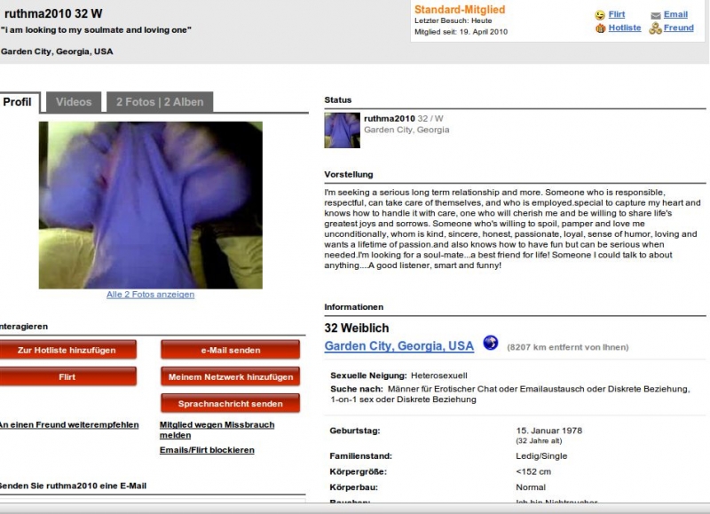Click the globe map icon beside location
Viewport: 710px width, 514px height.
click(x=491, y=343)
